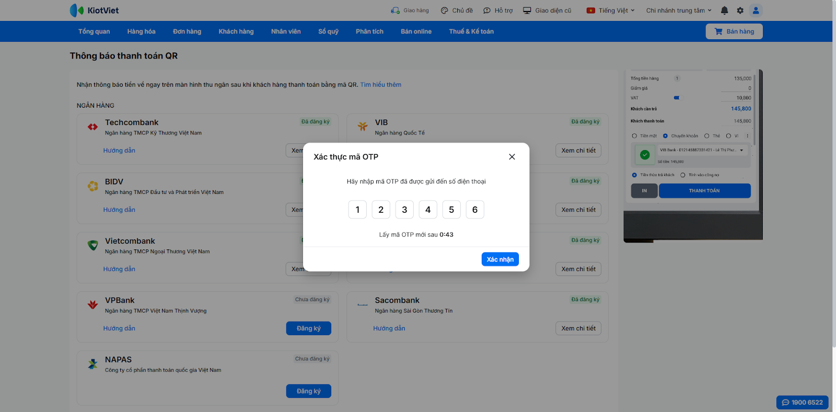The width and height of the screenshot is (836, 412).
Task: Click Đăng ký for NAPAS
Action: coord(309,391)
